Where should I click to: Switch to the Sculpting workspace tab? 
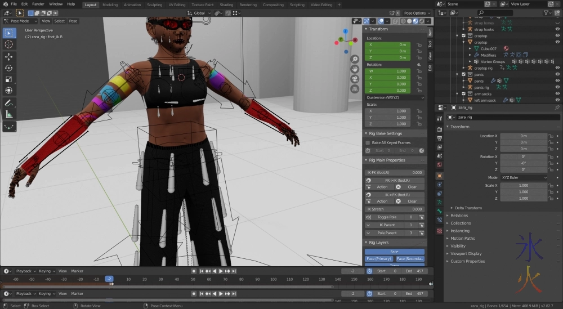(x=154, y=5)
